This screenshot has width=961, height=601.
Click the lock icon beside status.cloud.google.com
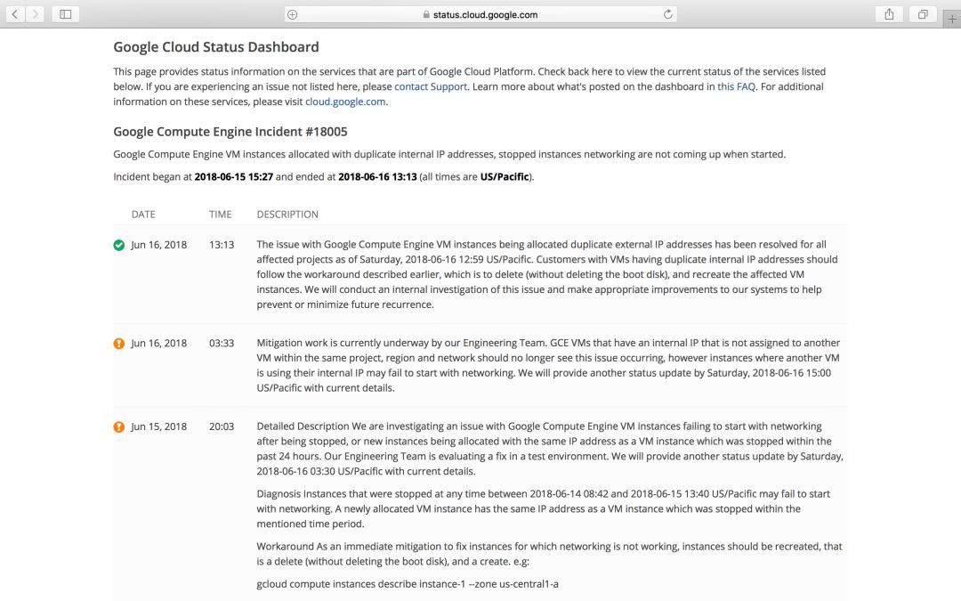(x=426, y=15)
